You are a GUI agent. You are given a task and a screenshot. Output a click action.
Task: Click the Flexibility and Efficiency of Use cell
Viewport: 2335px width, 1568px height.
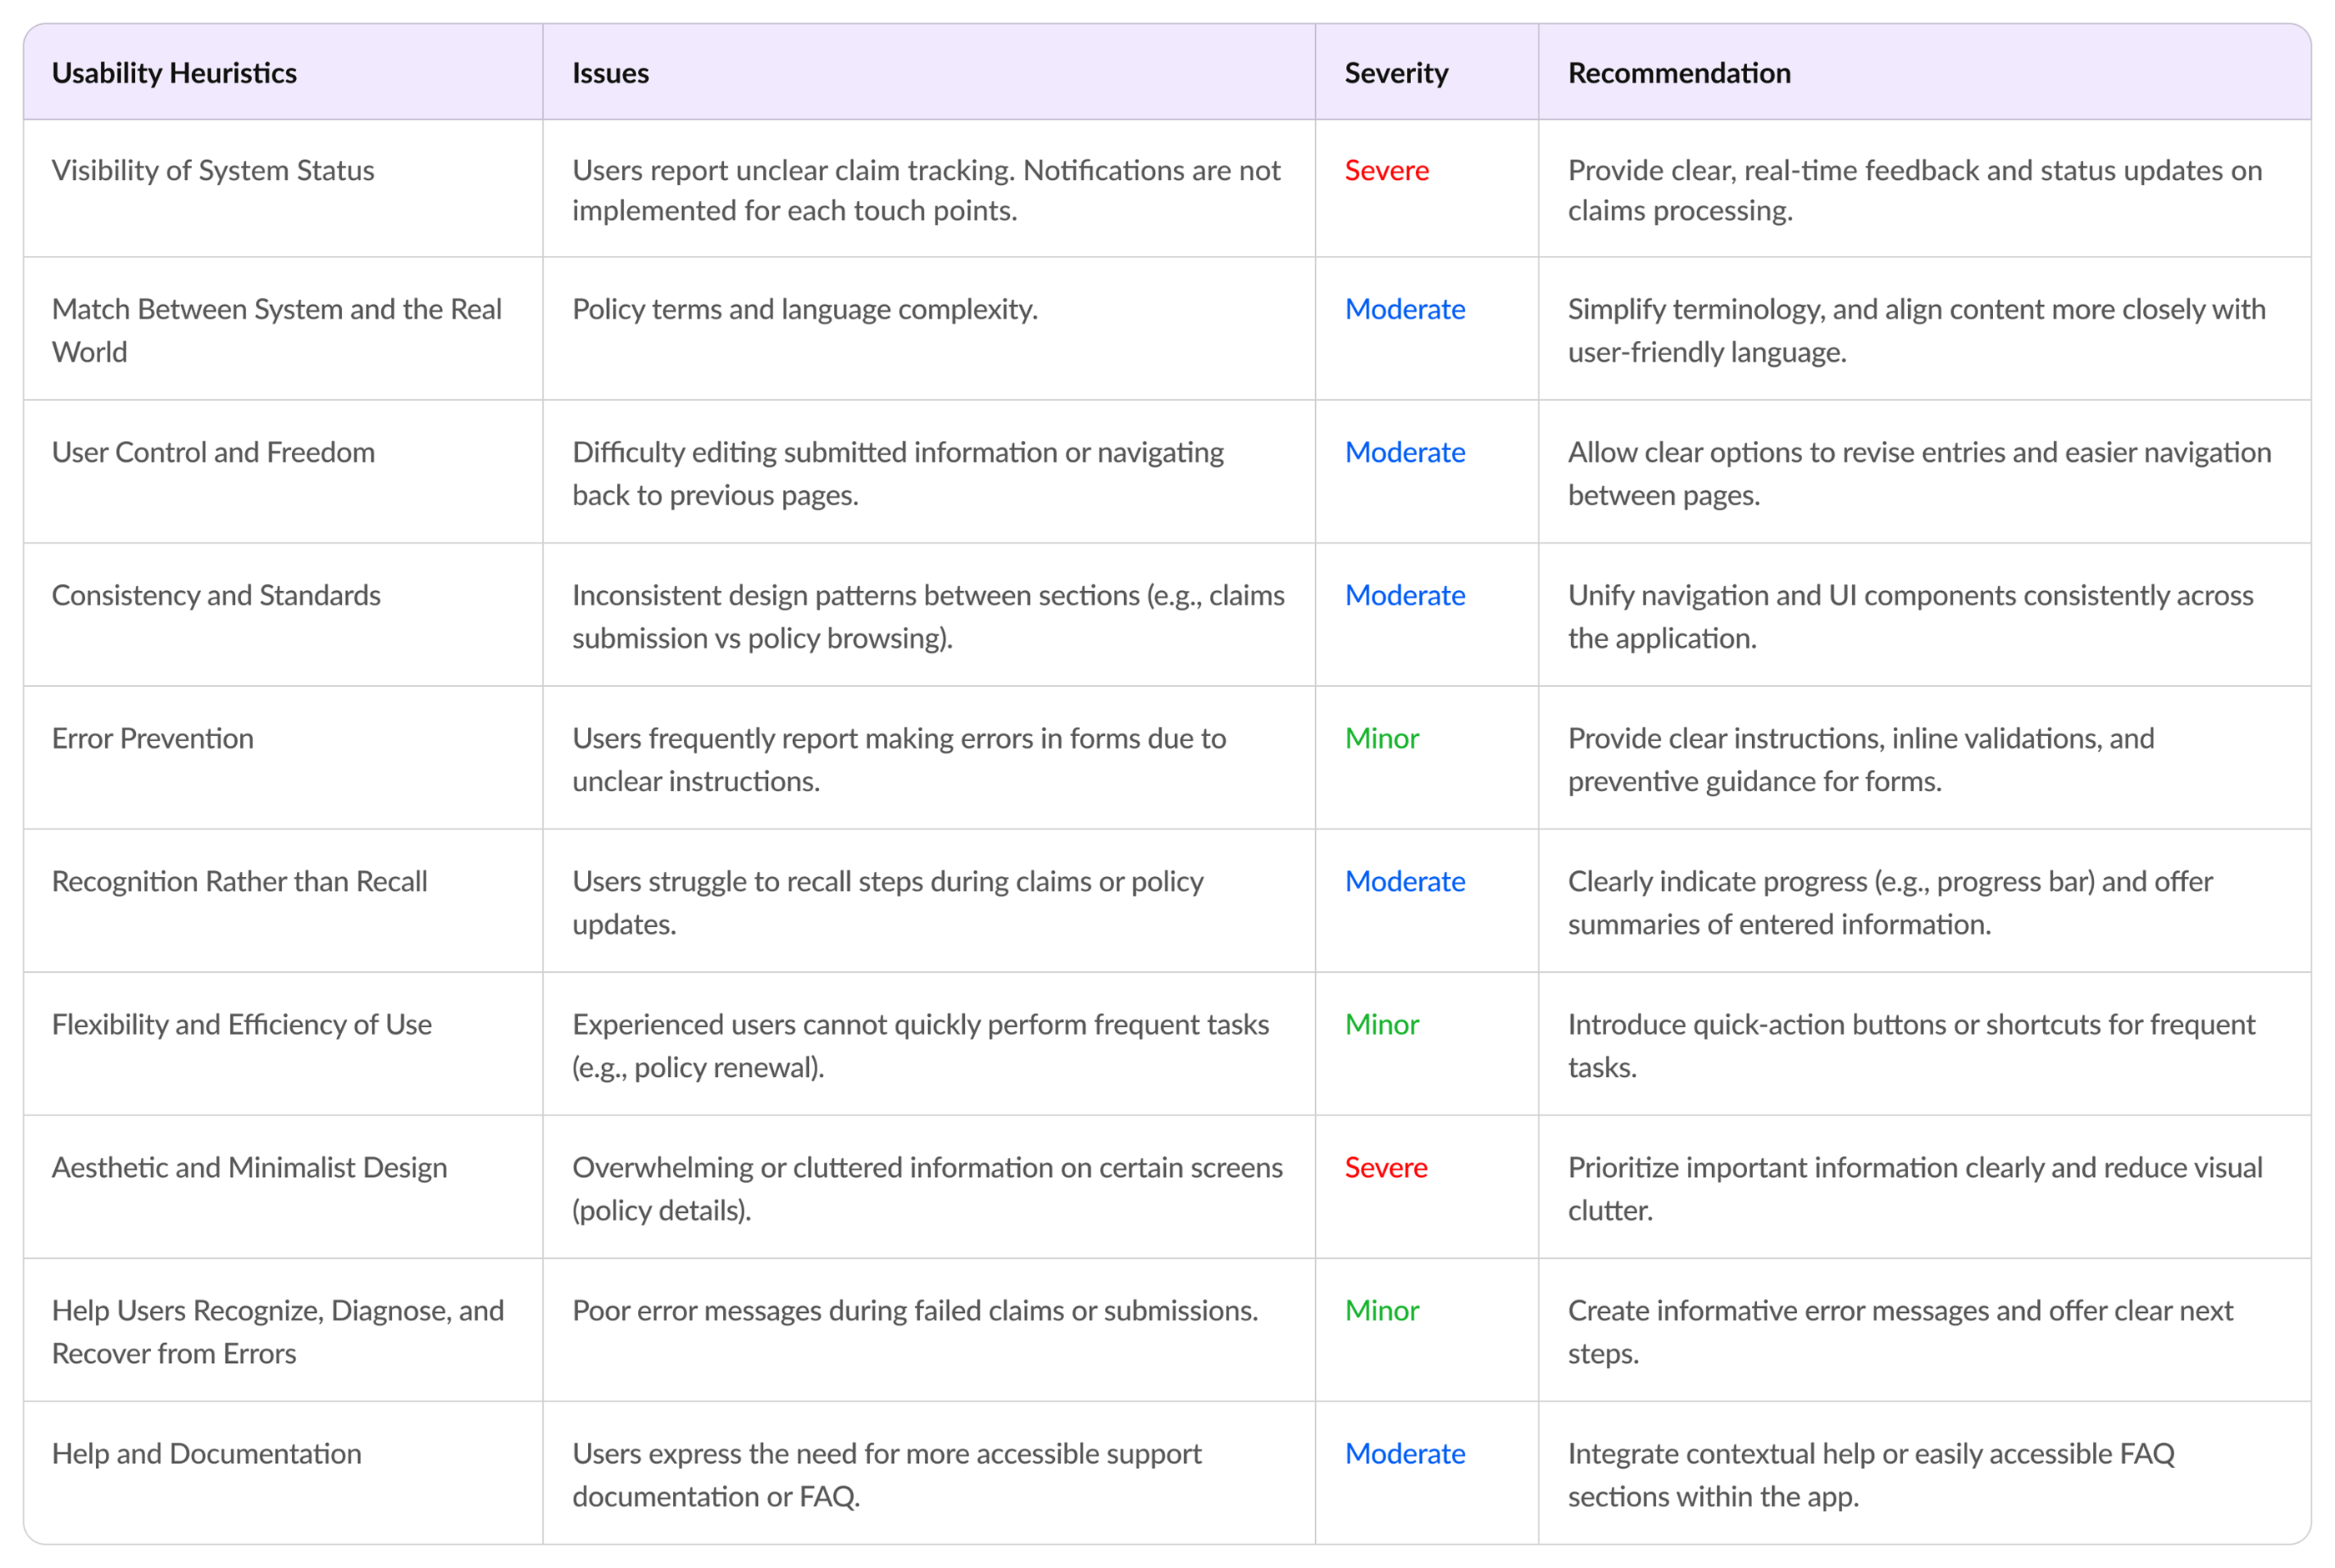pyautogui.click(x=242, y=1024)
